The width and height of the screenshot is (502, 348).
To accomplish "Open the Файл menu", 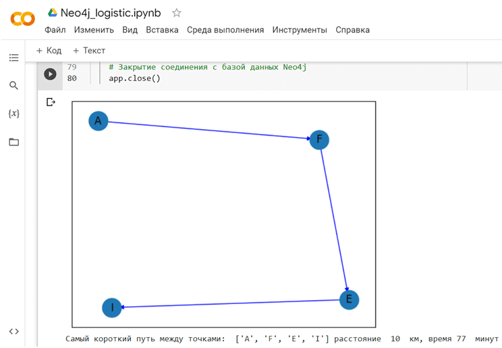I will [x=55, y=30].
